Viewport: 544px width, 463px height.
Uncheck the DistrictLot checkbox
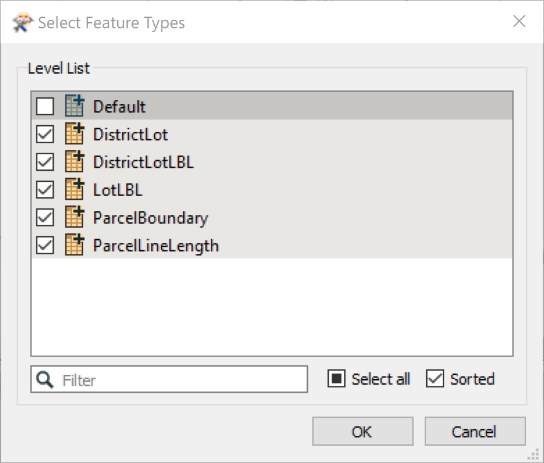coord(45,134)
